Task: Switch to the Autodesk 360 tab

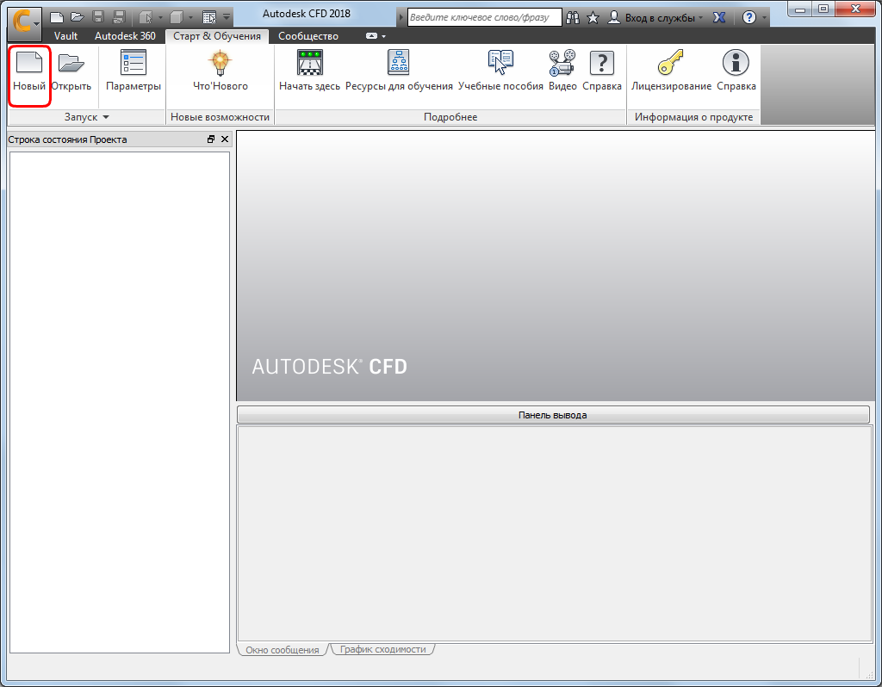Action: [125, 36]
